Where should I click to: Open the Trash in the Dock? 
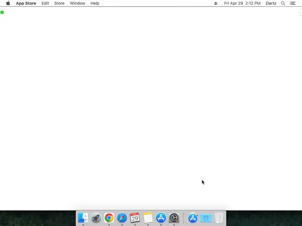(219, 218)
